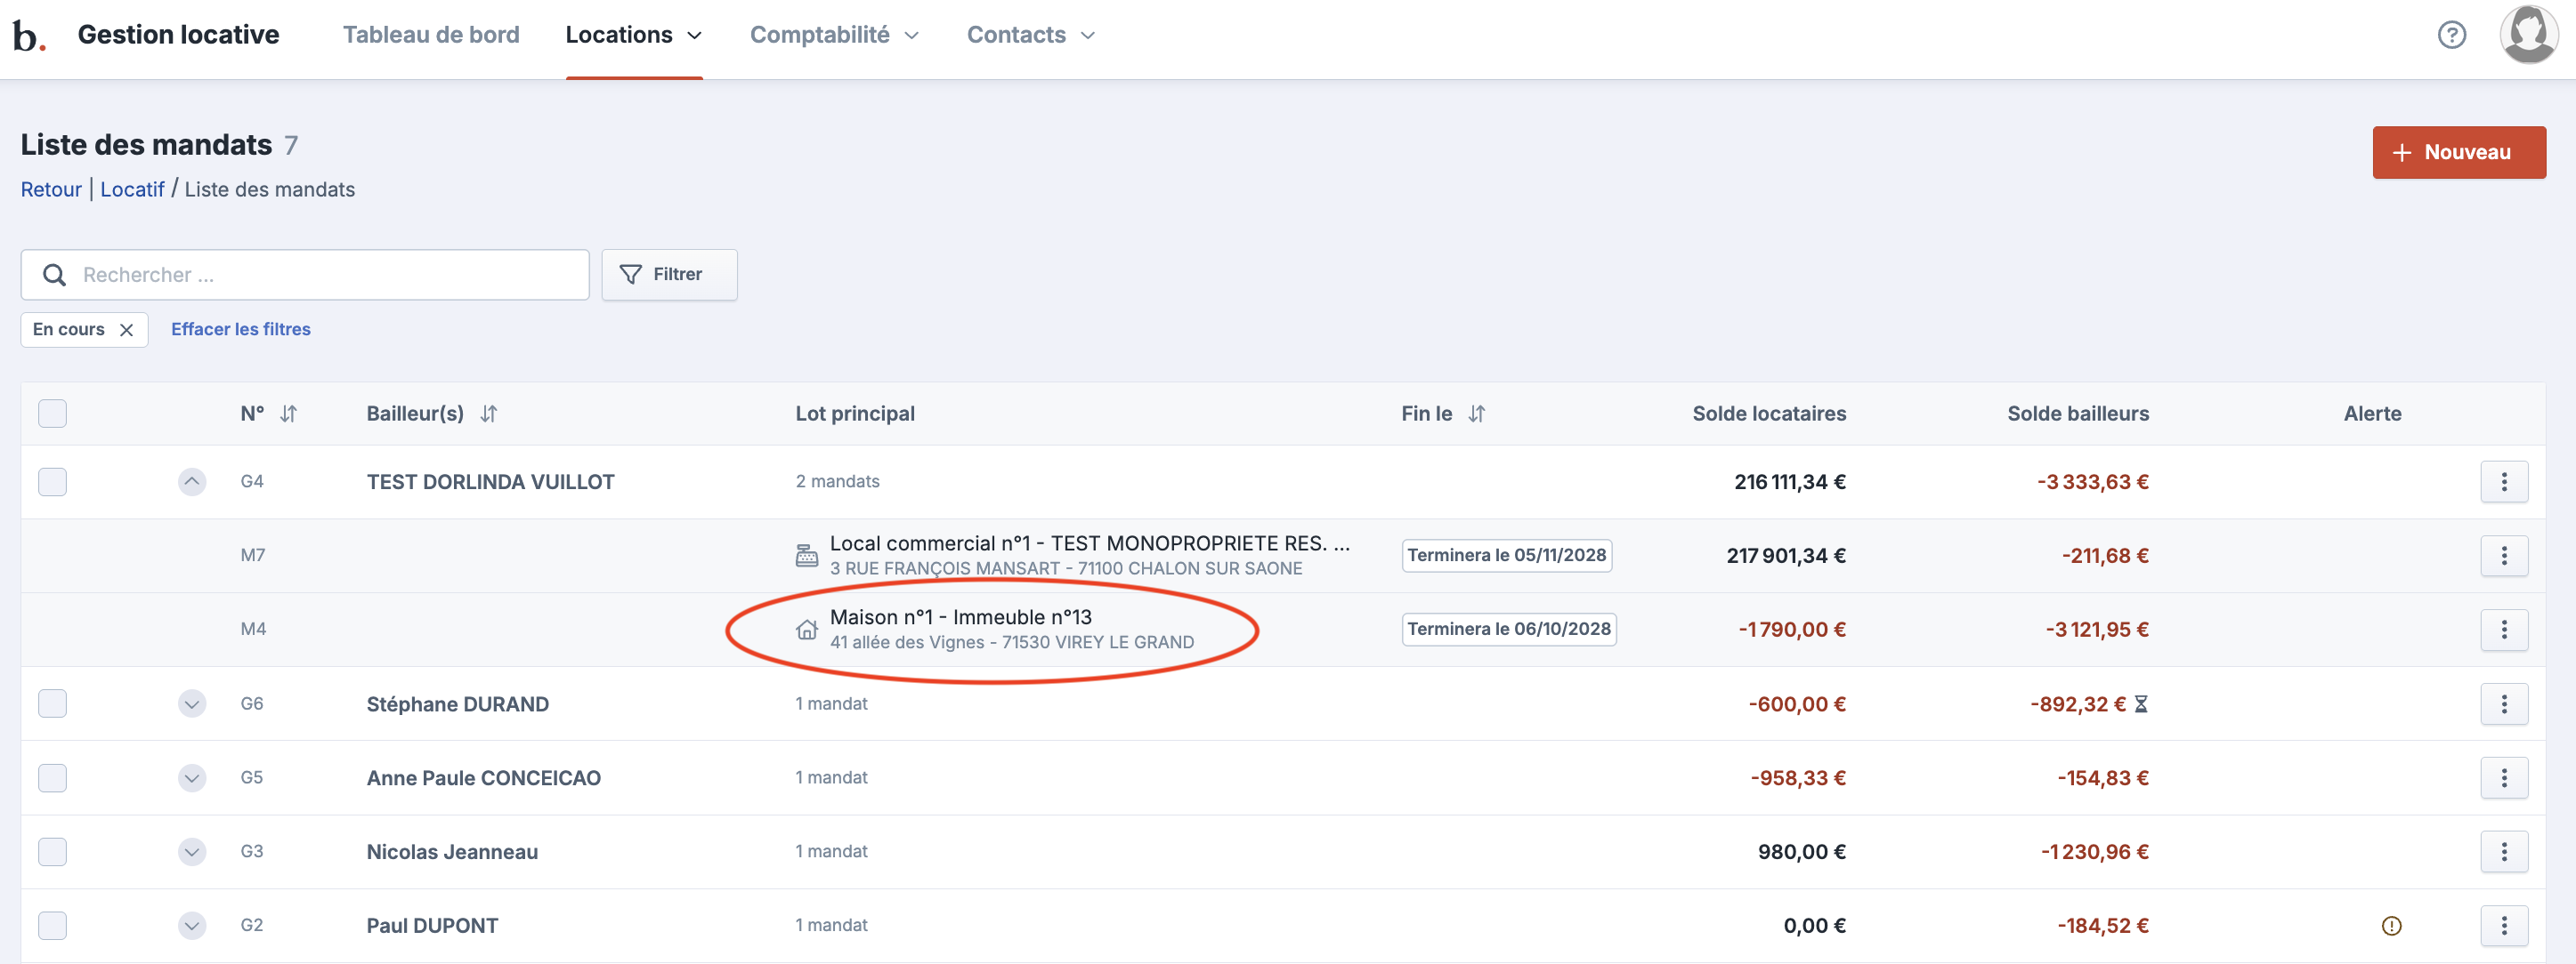Select the Nicolas Jeanneau row checkbox

[x=52, y=852]
